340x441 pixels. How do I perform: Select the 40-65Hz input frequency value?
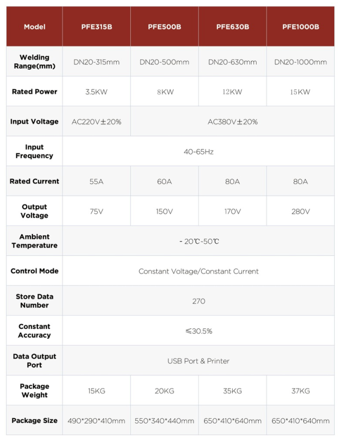(198, 152)
